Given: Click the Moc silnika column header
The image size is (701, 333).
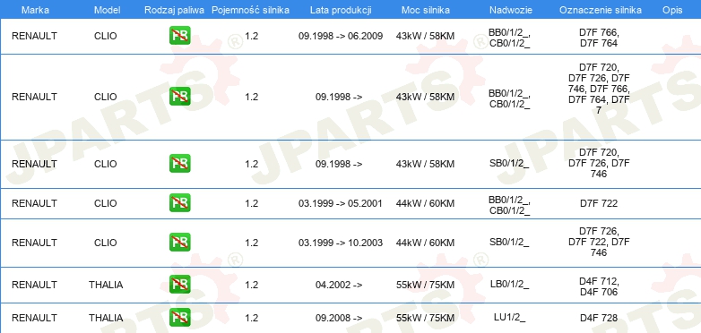Looking at the screenshot, I should [425, 10].
